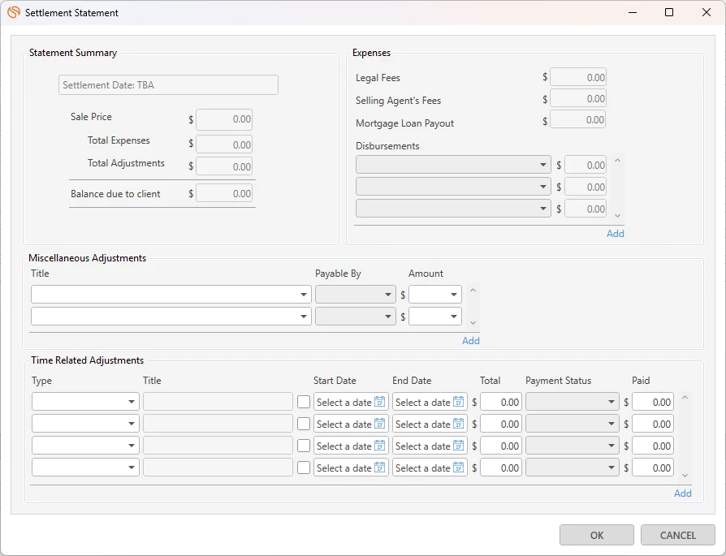The width and height of the screenshot is (726, 556).
Task: Click first Disbursements amount field
Action: point(586,165)
